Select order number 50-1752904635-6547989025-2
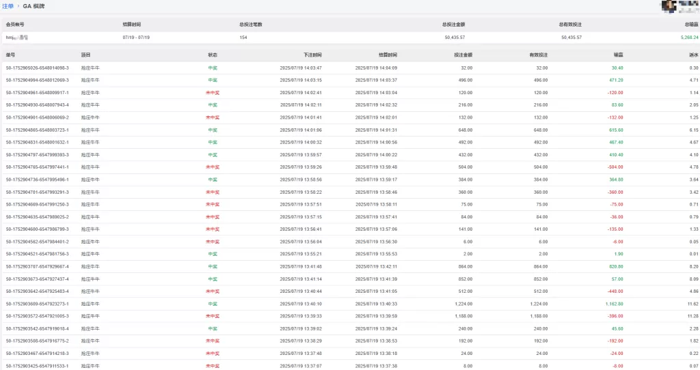 pyautogui.click(x=38, y=217)
